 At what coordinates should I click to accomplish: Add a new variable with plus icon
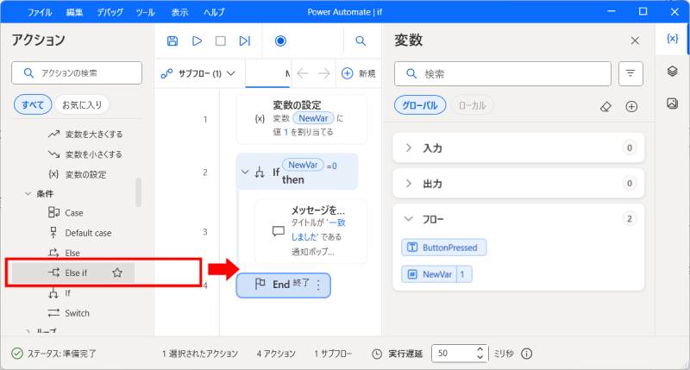[x=631, y=106]
